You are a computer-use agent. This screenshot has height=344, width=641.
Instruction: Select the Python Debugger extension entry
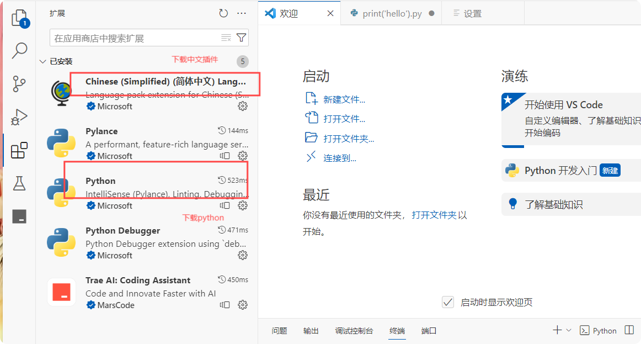point(147,242)
